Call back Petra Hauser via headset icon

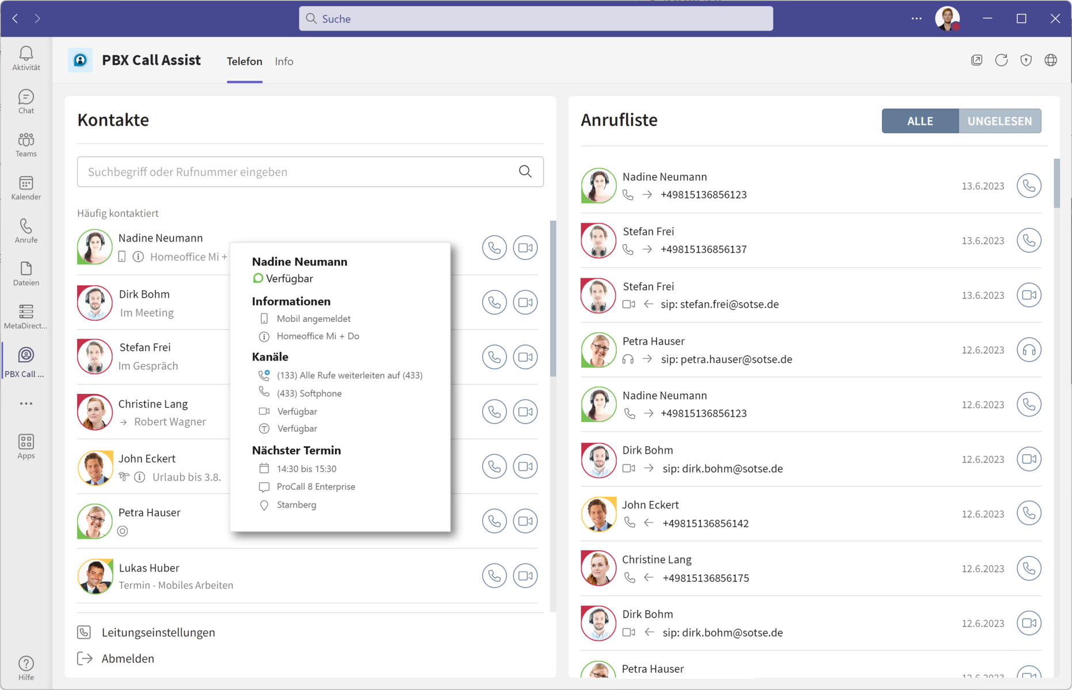tap(1028, 350)
